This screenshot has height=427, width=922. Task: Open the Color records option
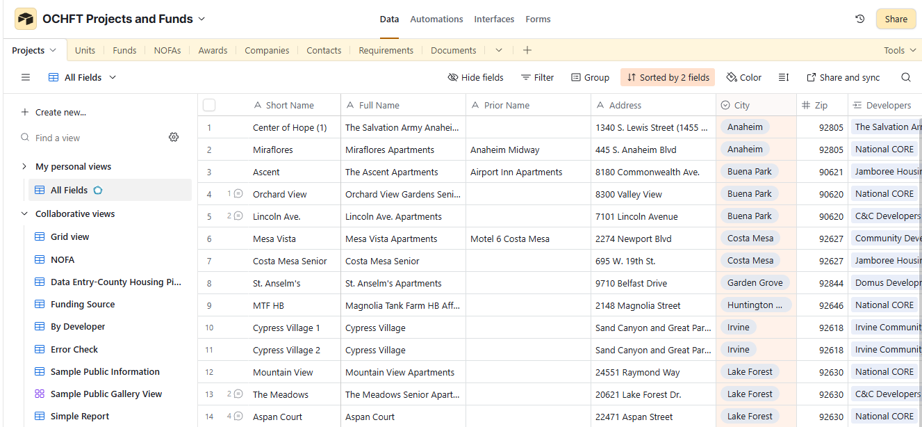point(743,77)
